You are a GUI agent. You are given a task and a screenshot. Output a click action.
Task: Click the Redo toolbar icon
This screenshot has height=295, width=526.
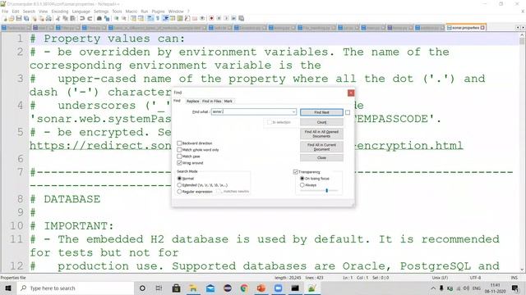tap(90, 18)
